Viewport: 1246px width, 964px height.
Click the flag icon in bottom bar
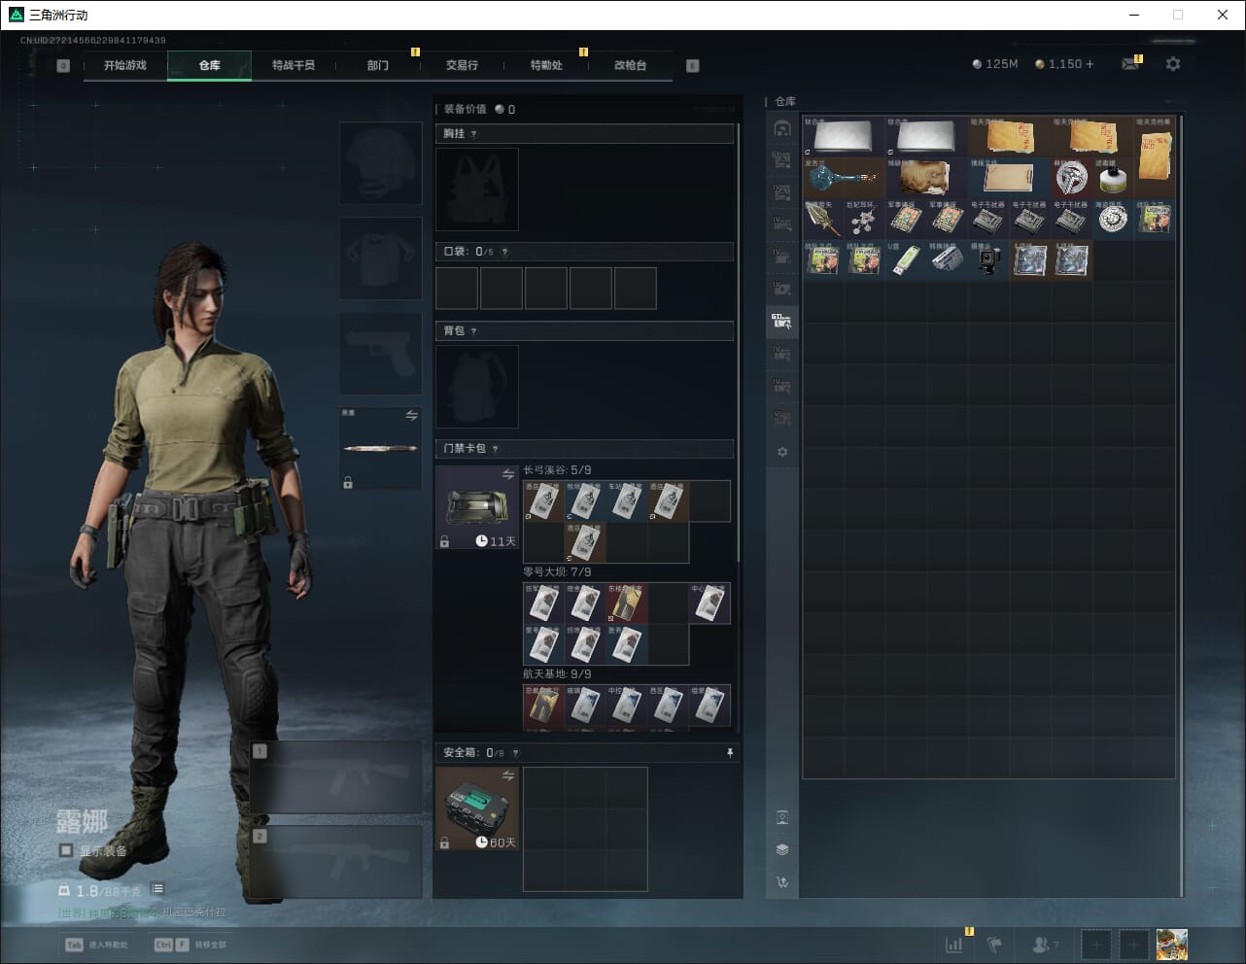[x=994, y=945]
